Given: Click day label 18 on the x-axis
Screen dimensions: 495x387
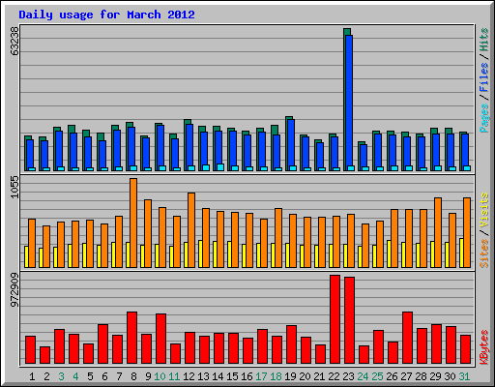Looking at the screenshot, I should click(x=276, y=376).
